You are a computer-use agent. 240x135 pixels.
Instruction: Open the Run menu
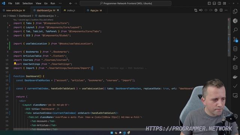pos(52,3)
